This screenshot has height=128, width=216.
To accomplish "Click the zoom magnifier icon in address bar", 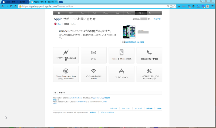I will pos(168,6).
